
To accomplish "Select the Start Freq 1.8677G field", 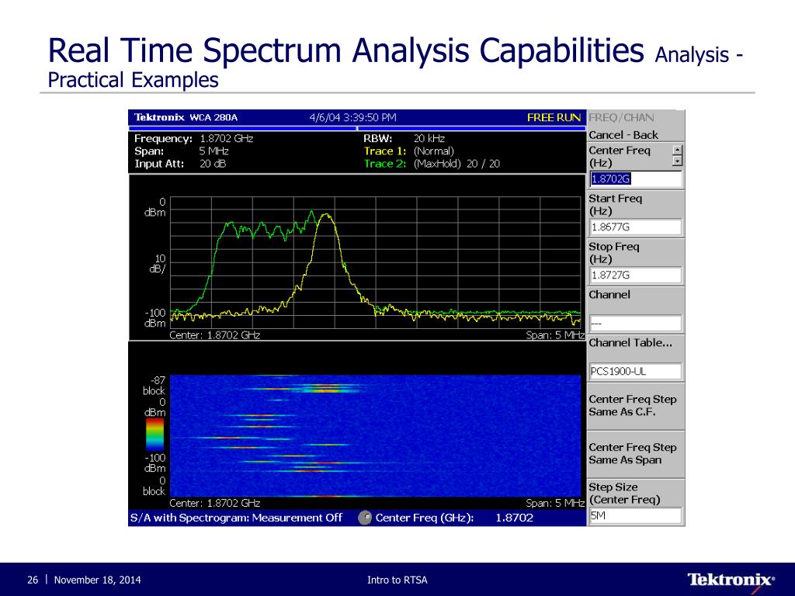I will (x=636, y=227).
